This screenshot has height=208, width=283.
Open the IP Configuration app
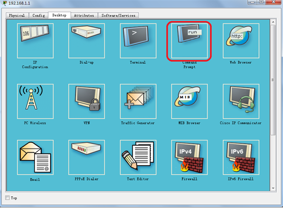[x=35, y=41]
